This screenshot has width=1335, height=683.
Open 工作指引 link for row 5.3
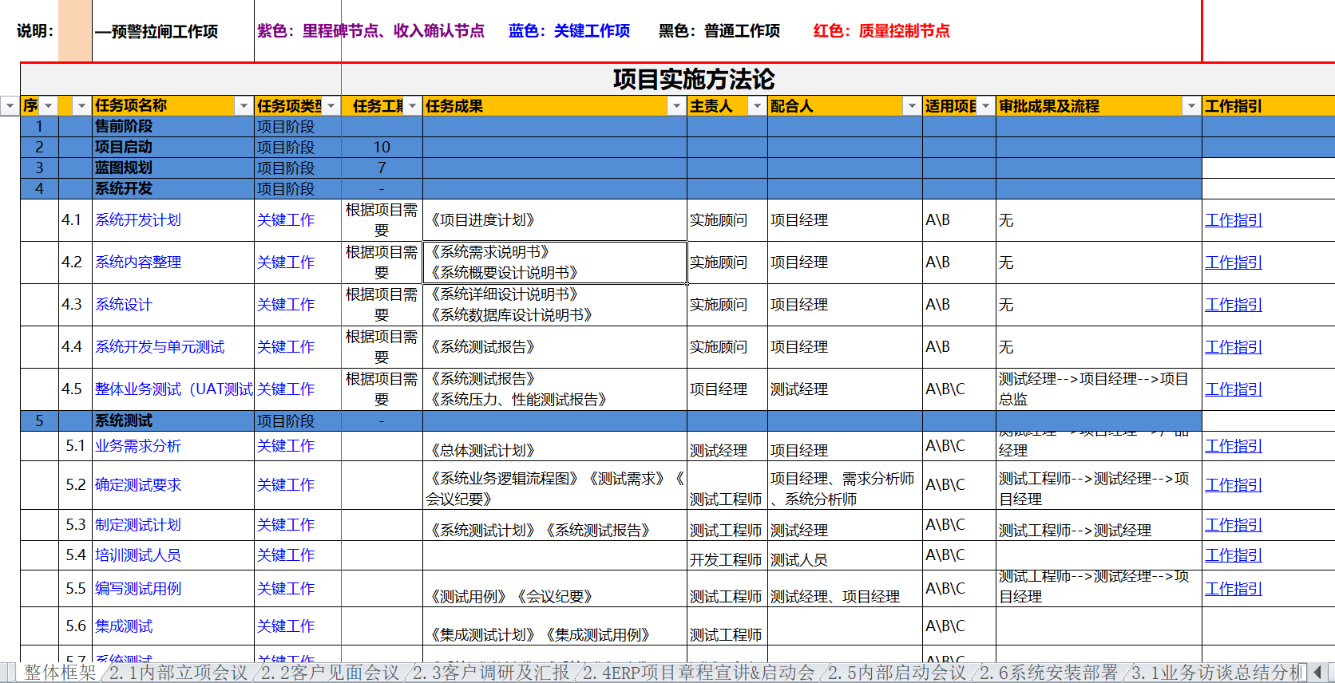point(1234,525)
